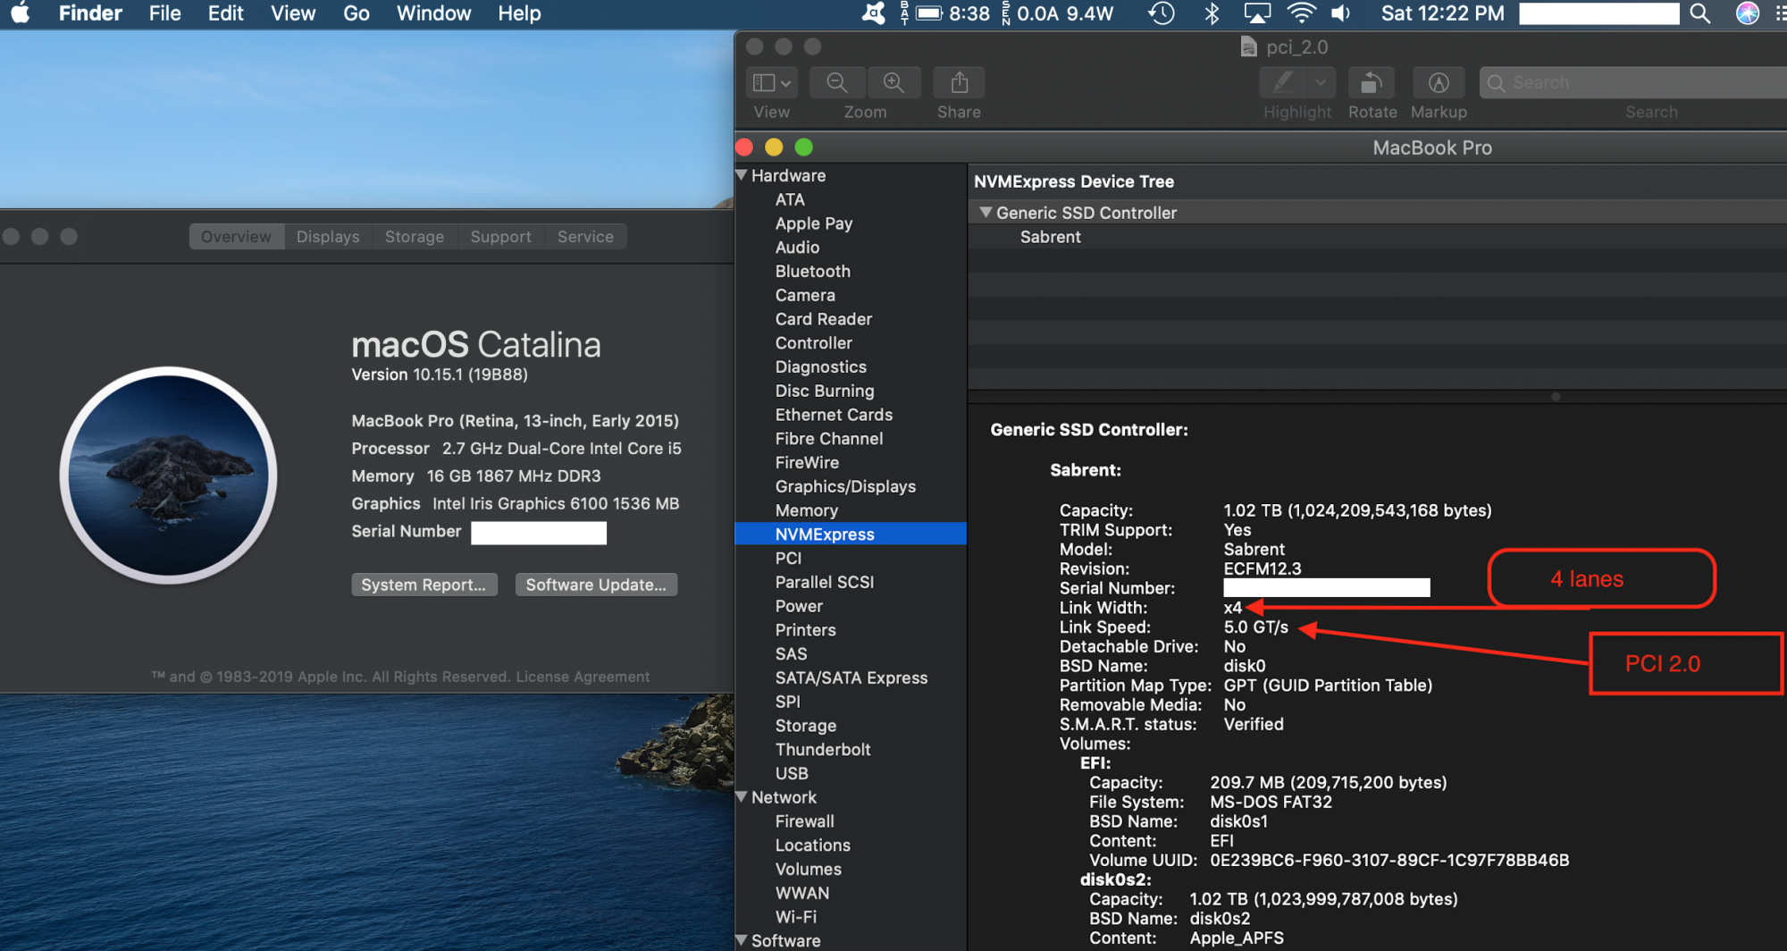Click the pci_2.0 document title
Viewport: 1787px width, 951px height.
(x=1296, y=47)
